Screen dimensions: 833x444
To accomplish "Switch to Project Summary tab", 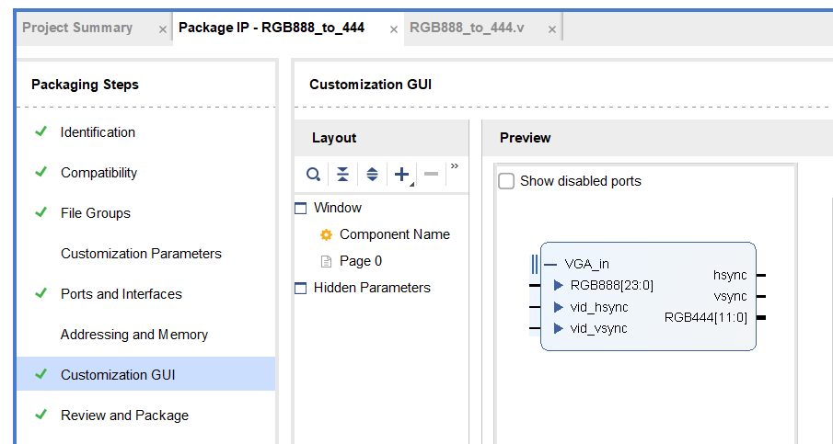I will [77, 28].
